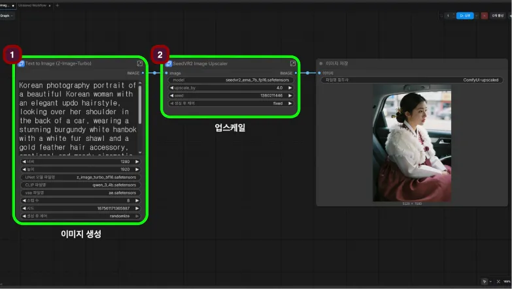This screenshot has width=512, height=289.
Task: Enter subgraph via SeedVR2 Upscaler corner icon
Action: [292, 63]
